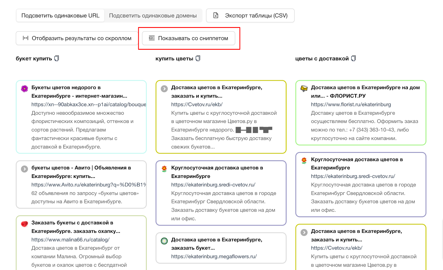Open the link https://xn--90abkax3ce.xn--p1ai/catalog/bouque
Screen dimensions: 443x270
pos(89,104)
